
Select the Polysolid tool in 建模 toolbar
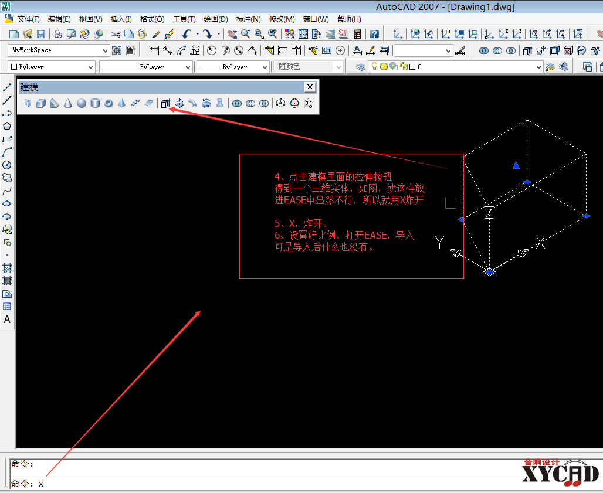[28, 103]
